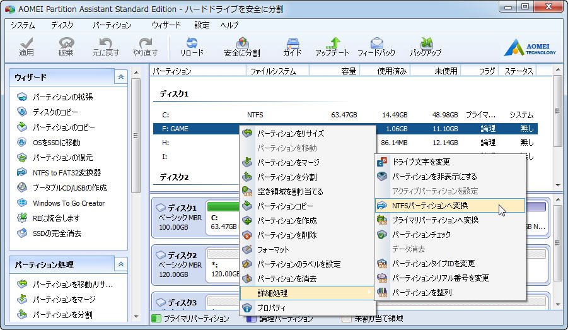568x330 pixels.
Task: Choose パーティションをリサイズ from context menu
Action: click(x=308, y=133)
